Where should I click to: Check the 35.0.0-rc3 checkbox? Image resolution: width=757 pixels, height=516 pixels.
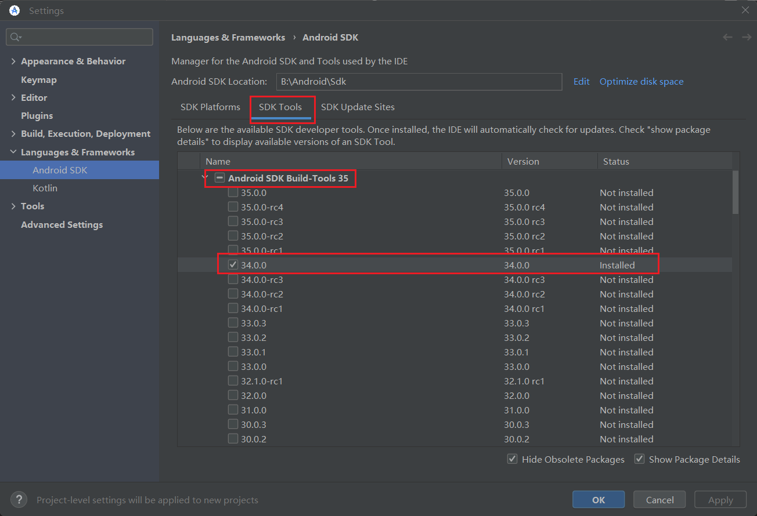(233, 221)
